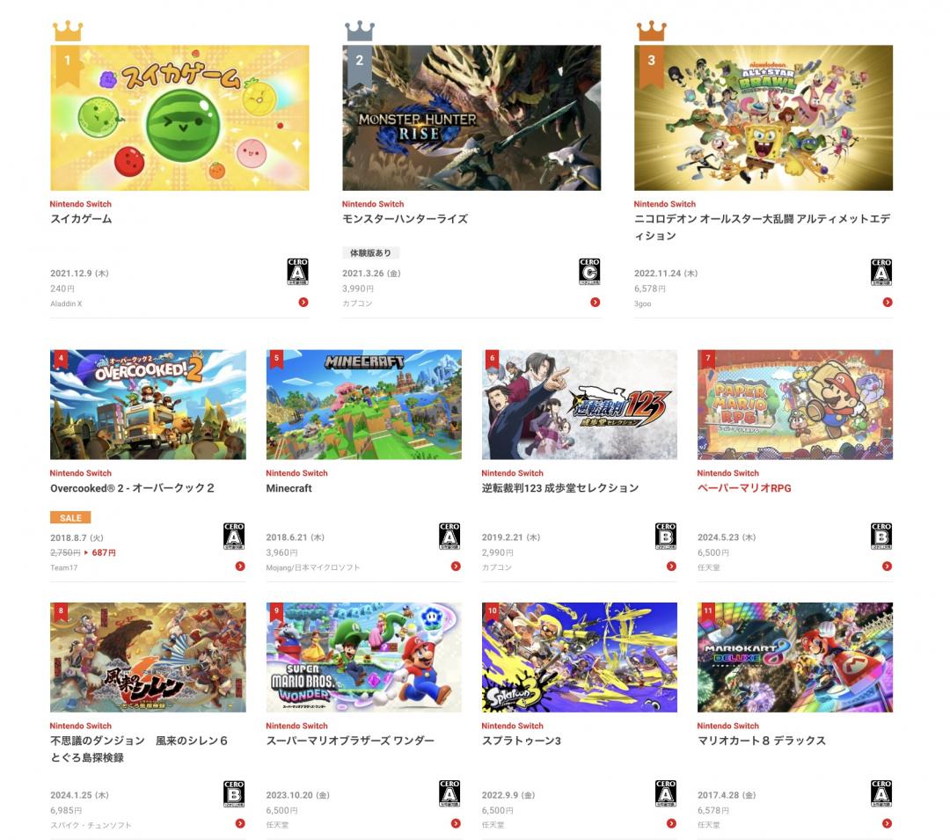The height and width of the screenshot is (840, 950).
Task: Open the Nickelodeon All-Star Brawl thumbnail
Action: (x=764, y=118)
